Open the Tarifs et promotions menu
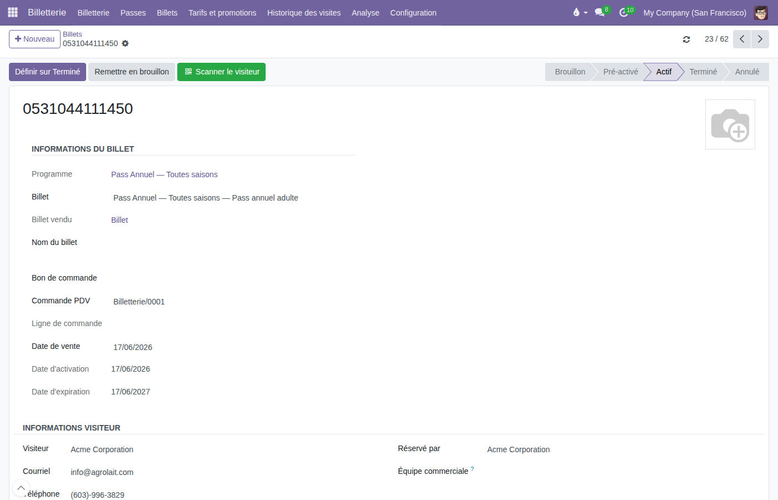 click(x=222, y=12)
